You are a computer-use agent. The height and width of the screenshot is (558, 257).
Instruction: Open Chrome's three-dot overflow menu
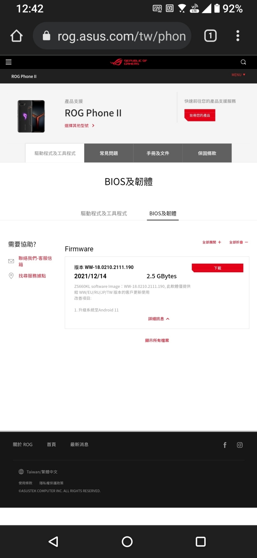pyautogui.click(x=238, y=36)
